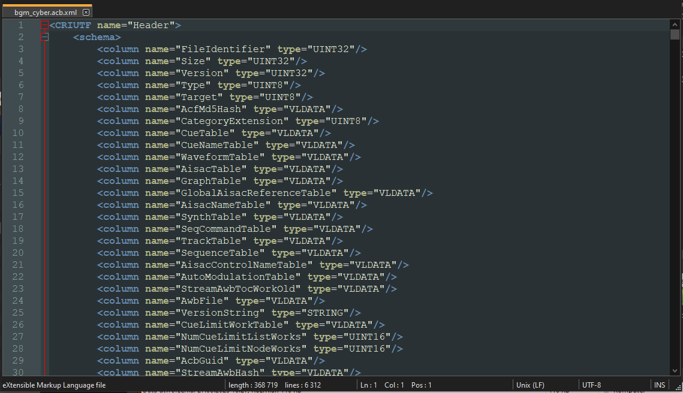Click the "SeqCommandTable" column name

(225, 229)
